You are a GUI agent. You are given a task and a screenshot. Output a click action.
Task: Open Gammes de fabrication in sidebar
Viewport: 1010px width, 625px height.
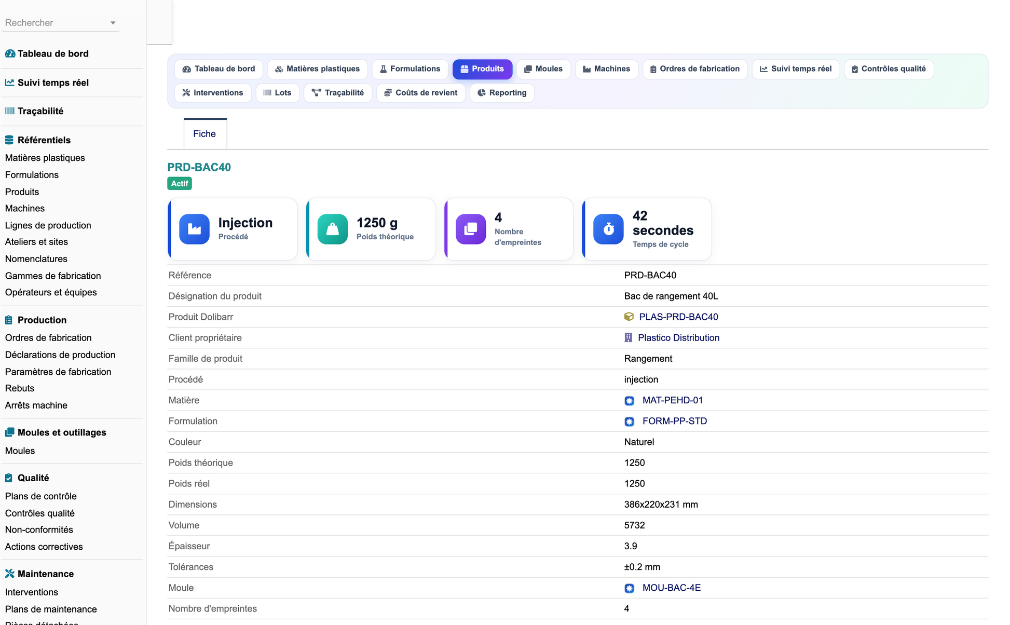(53, 276)
